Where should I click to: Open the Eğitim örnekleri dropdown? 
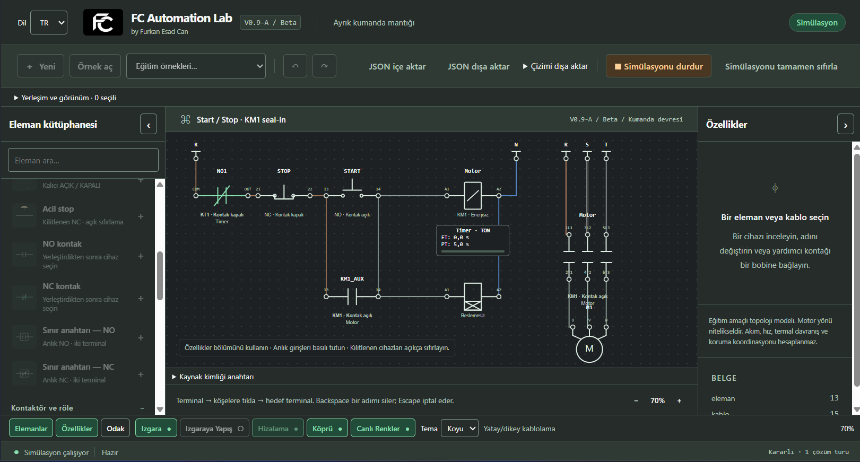coord(196,66)
